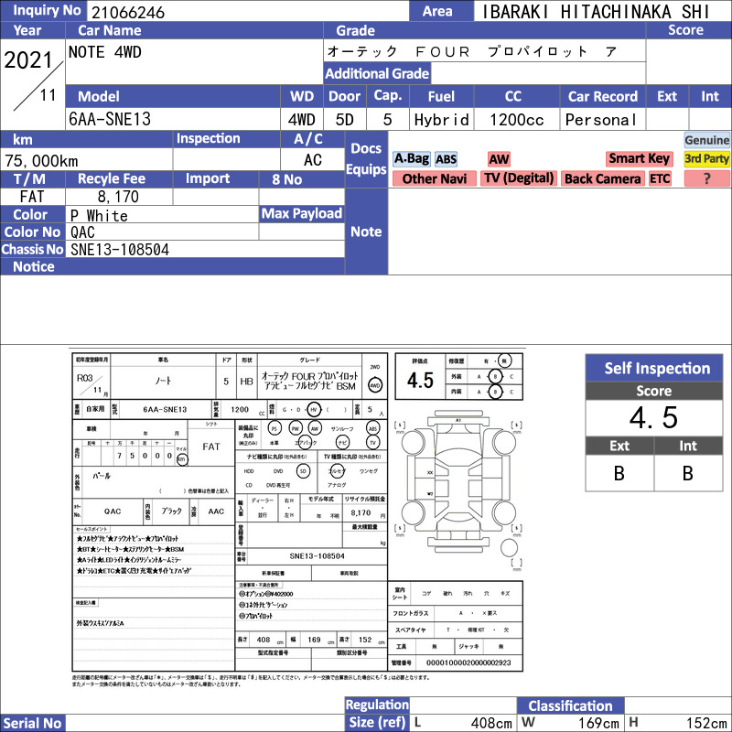Viewport: 732px width, 732px height.
Task: Click the Smart Key equipment badge
Action: (639, 158)
